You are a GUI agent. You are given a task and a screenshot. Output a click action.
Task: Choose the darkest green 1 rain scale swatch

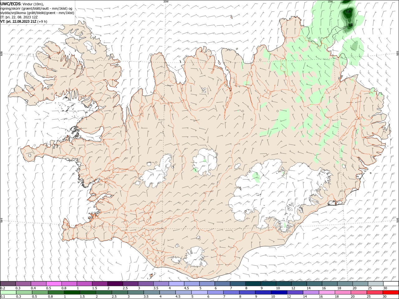[x=72, y=292]
